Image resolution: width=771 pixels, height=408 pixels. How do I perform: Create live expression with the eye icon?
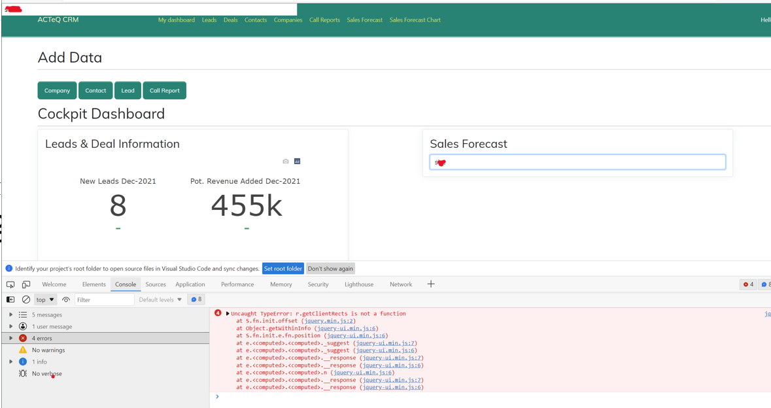coord(66,299)
